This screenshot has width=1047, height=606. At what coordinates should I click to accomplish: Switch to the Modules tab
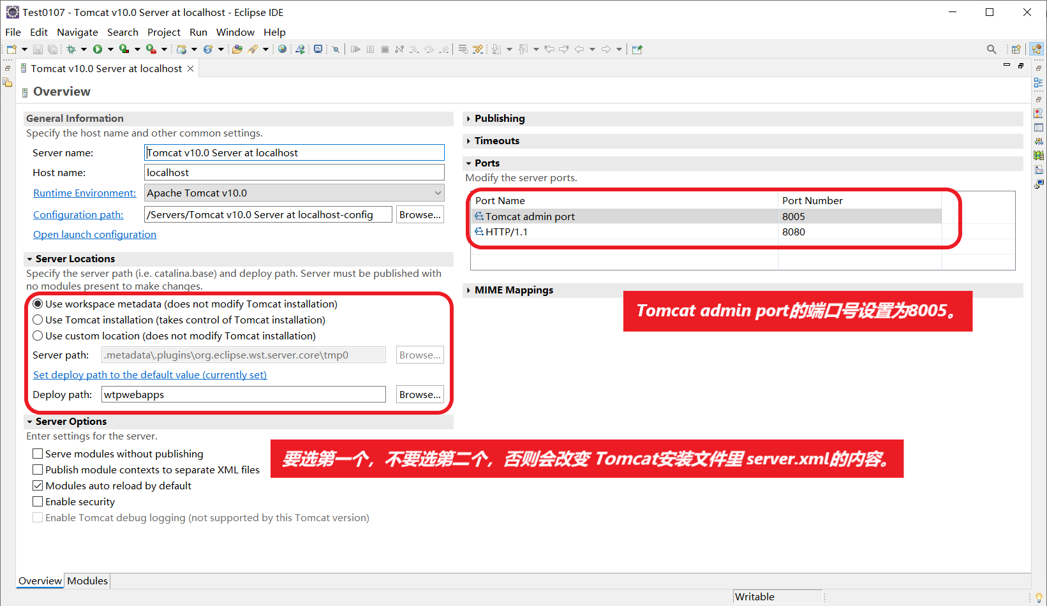coord(87,580)
